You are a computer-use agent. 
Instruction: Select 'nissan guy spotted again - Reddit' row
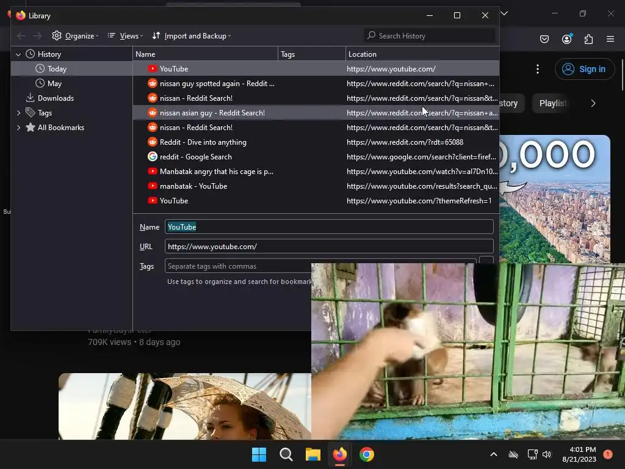(316, 83)
